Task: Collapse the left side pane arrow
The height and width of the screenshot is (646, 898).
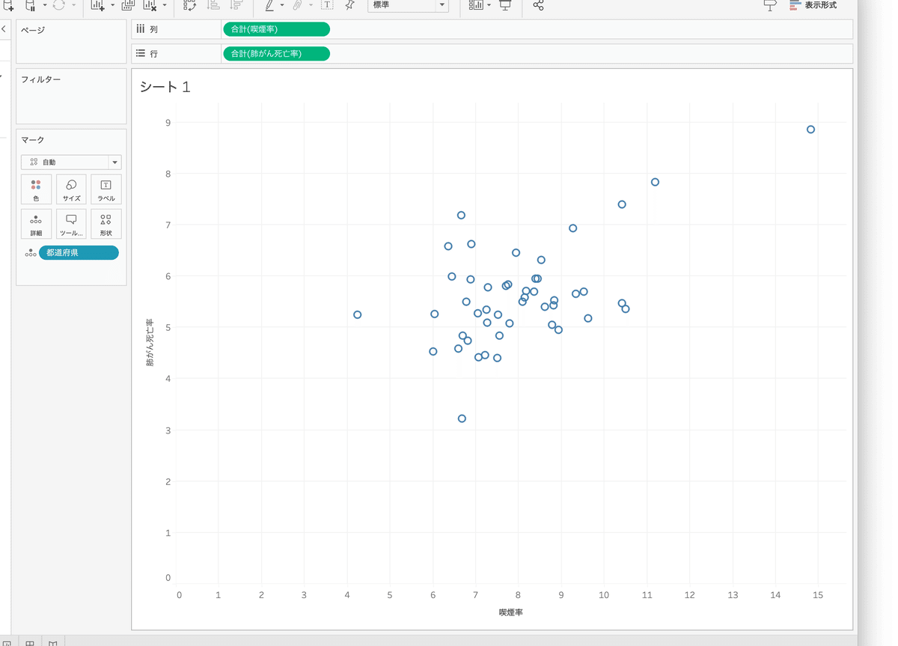Action: coord(4,29)
